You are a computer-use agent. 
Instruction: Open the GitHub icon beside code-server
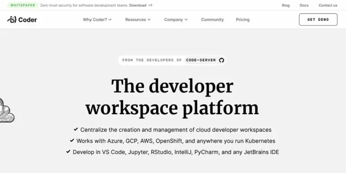click(221, 60)
